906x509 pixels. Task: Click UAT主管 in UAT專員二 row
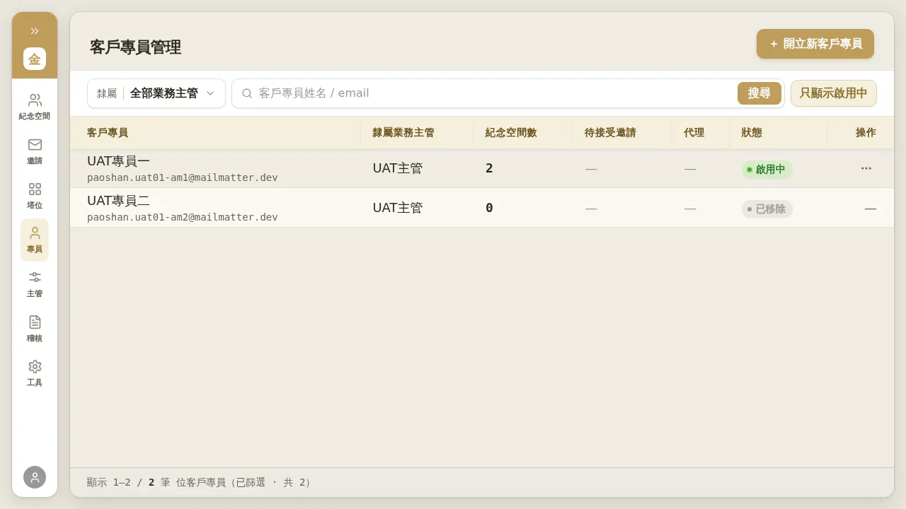coord(398,208)
